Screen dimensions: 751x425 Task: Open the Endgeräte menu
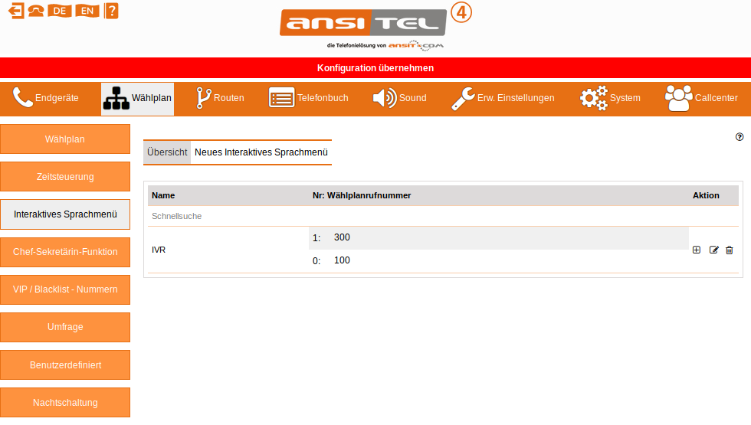(x=46, y=98)
